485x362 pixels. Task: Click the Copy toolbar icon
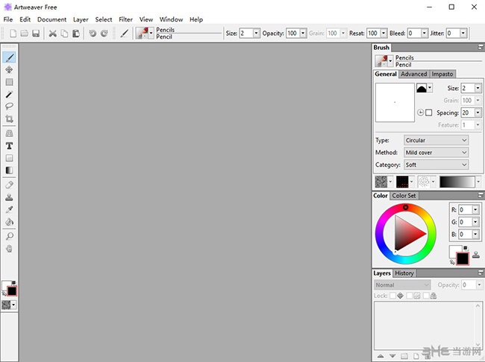(x=64, y=34)
